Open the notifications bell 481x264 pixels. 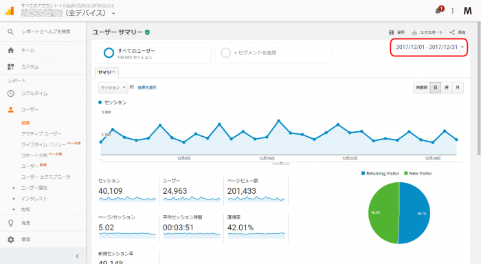coord(438,11)
